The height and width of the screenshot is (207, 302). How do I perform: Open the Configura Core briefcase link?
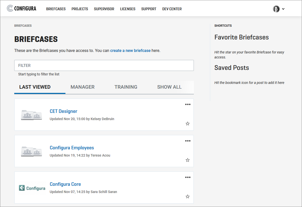pyautogui.click(x=65, y=184)
